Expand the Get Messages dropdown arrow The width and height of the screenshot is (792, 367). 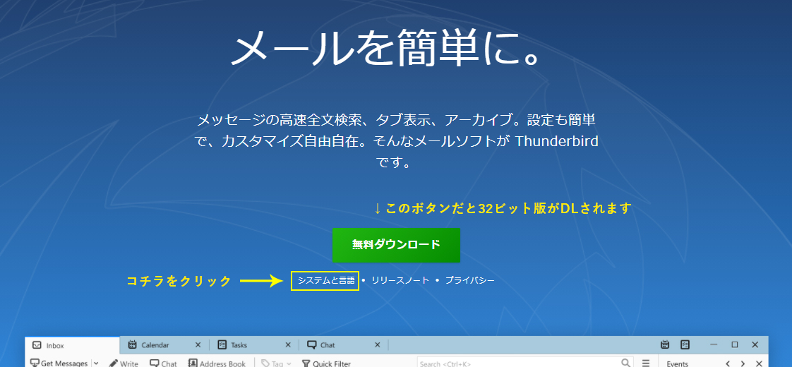pos(96,363)
